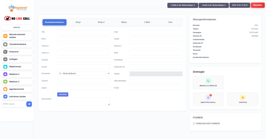This screenshot has height=139, width=266.
Task: Click the DTMF senden input field
Action: point(14,104)
